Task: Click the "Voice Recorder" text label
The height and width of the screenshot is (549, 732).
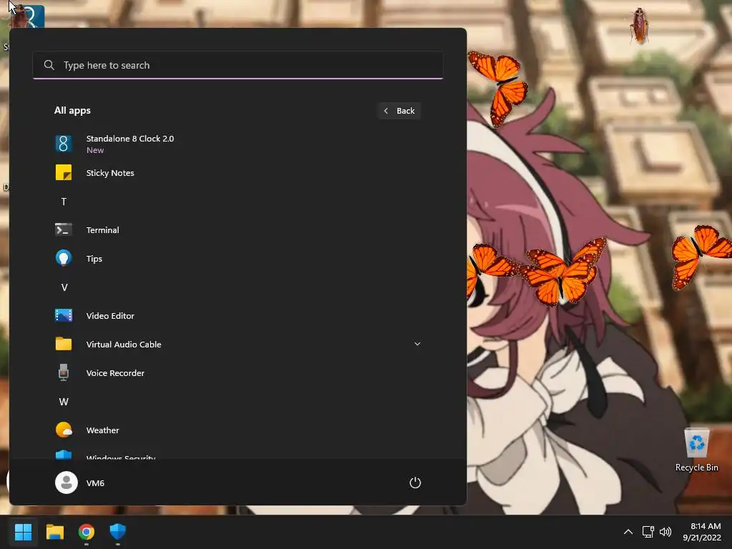Action: [x=115, y=373]
